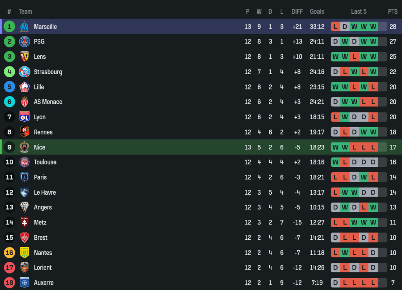Open the Le Havre team link
402x290 pixels.
click(x=45, y=192)
